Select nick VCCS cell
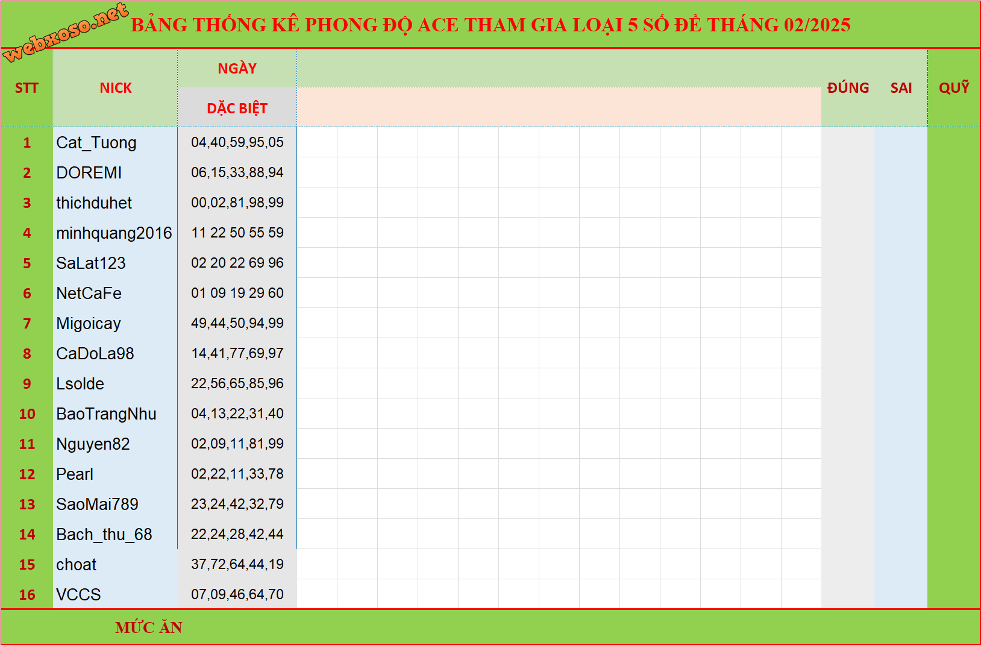The height and width of the screenshot is (645, 981). coord(116,594)
